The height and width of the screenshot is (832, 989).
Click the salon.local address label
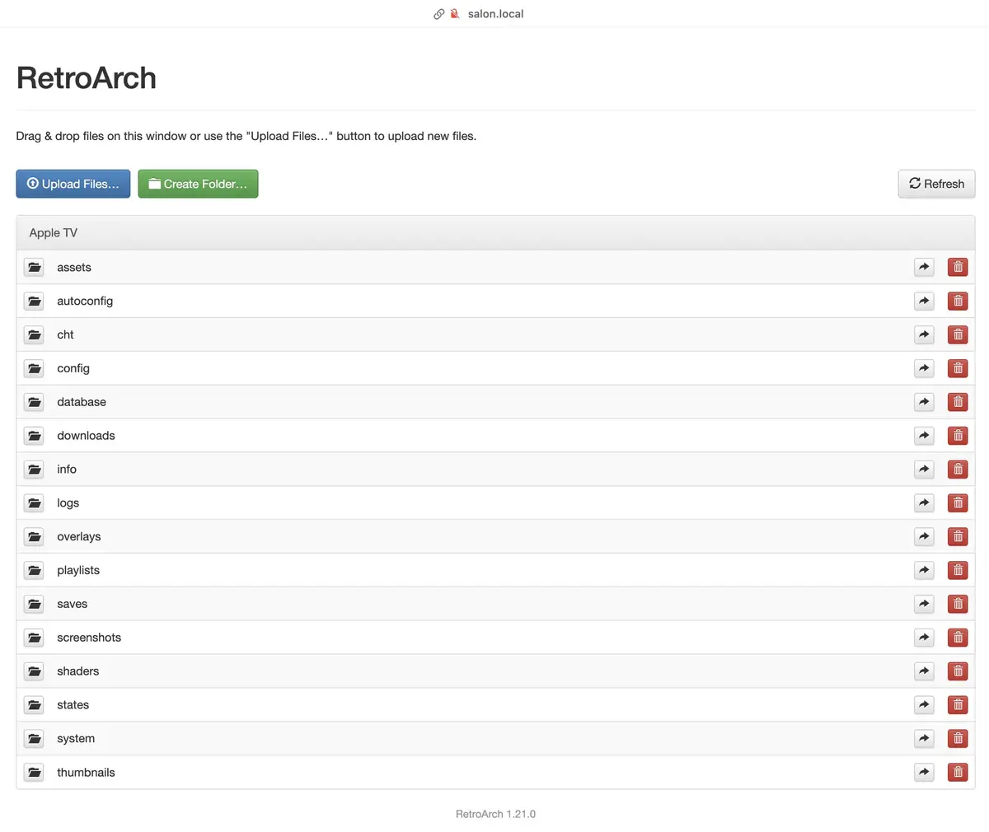pos(495,13)
